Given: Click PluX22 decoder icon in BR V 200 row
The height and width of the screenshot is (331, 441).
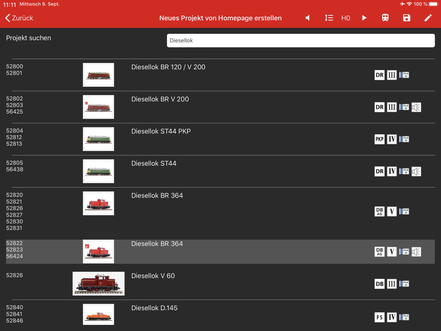Looking at the screenshot, I should [x=404, y=107].
